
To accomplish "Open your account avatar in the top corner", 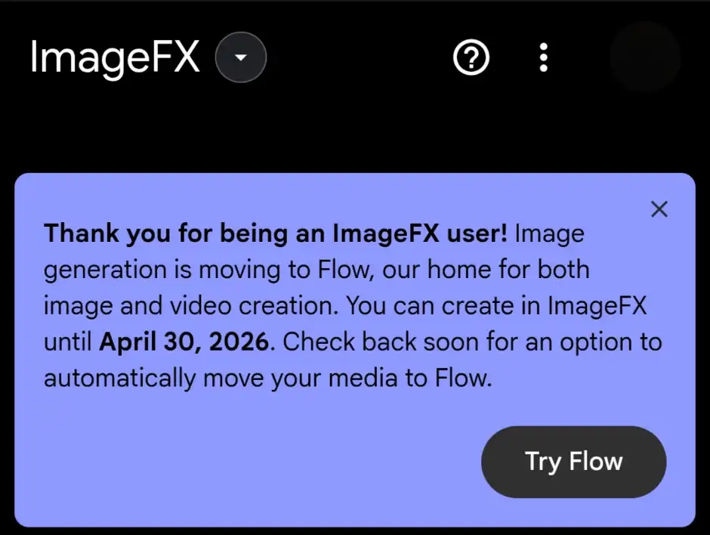I will coord(646,57).
